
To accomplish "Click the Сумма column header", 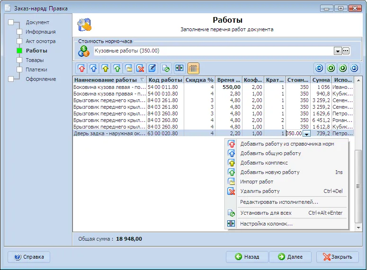I will click(321, 80).
